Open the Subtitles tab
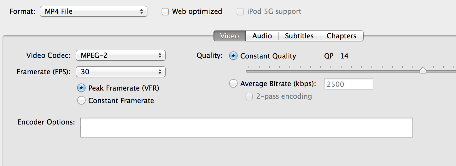 299,36
